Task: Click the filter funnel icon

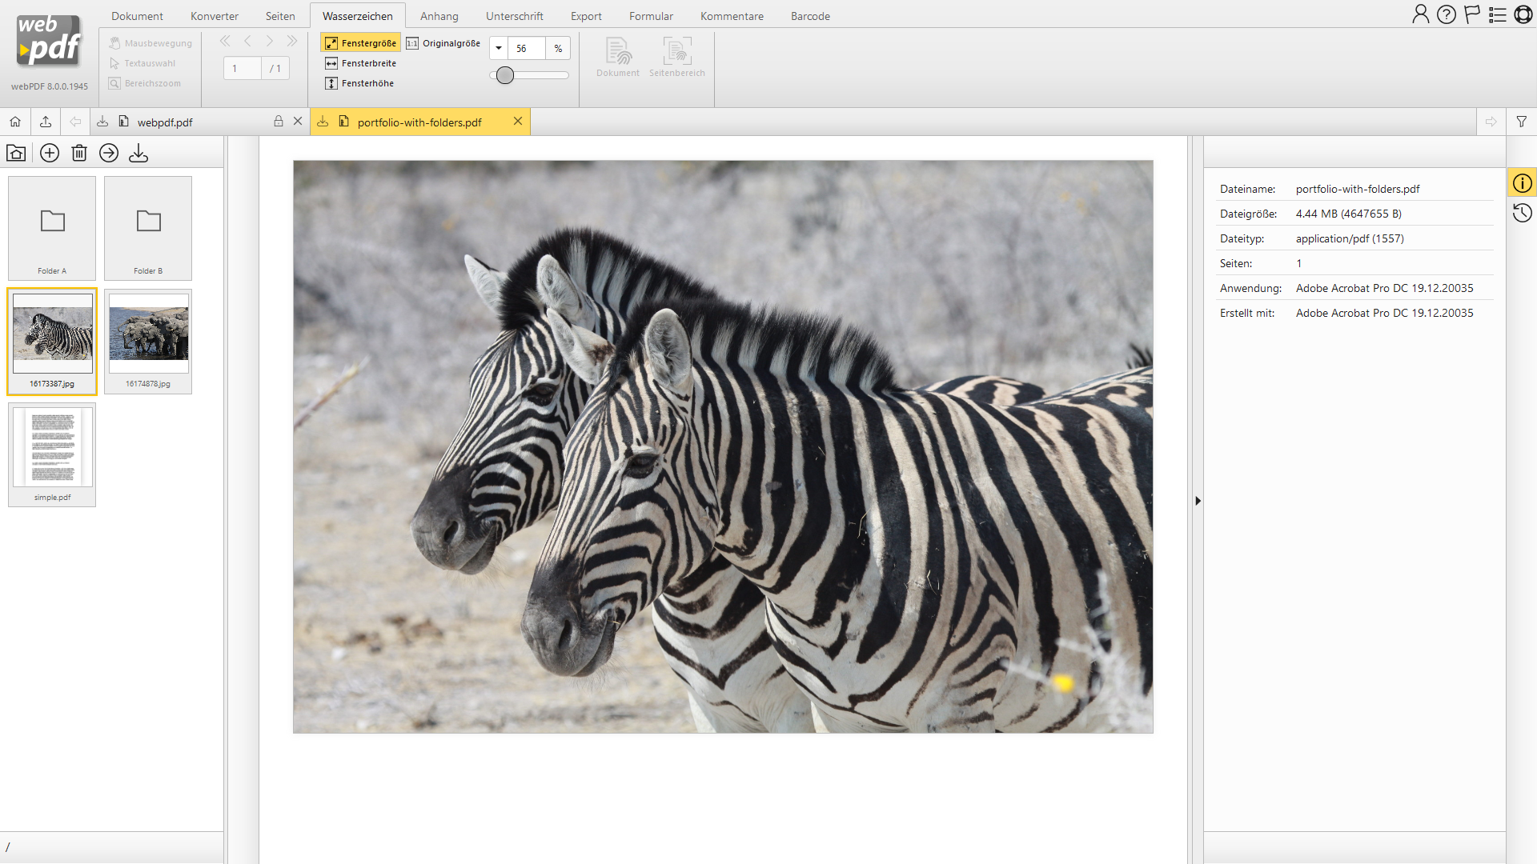Action: point(1521,122)
